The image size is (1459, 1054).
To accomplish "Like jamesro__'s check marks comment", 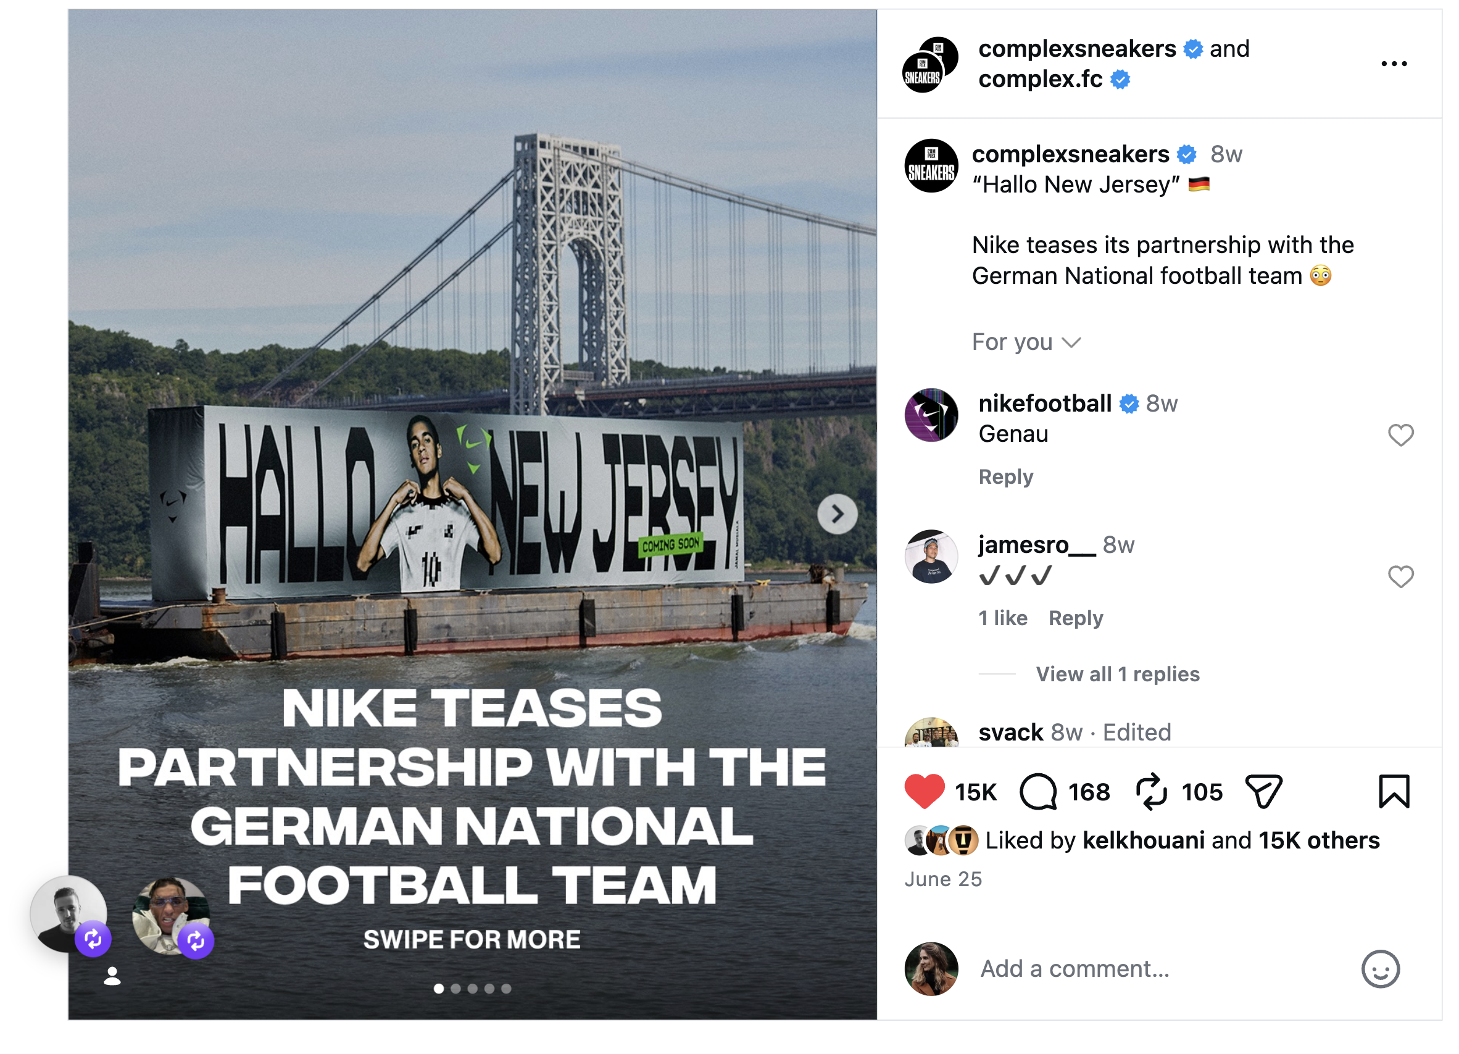I will [1400, 577].
